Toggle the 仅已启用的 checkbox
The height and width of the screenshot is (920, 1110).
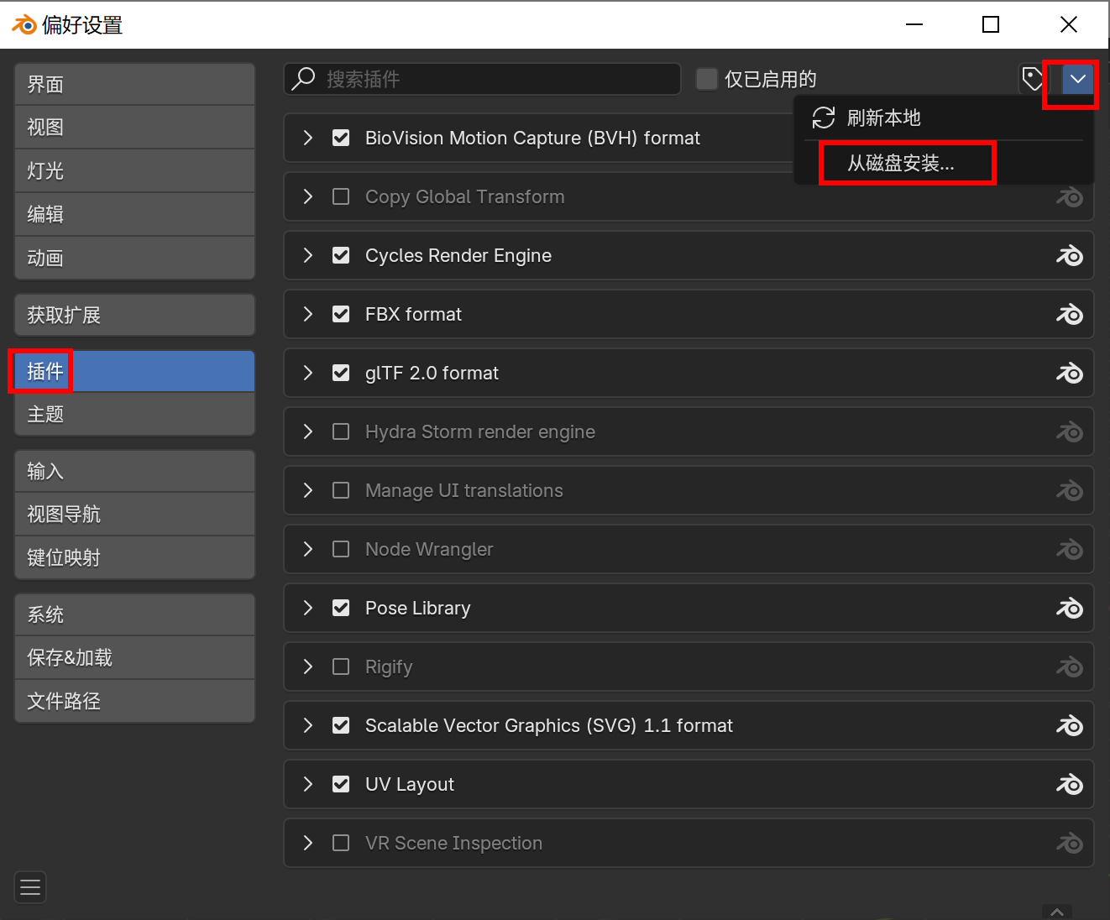coord(707,79)
